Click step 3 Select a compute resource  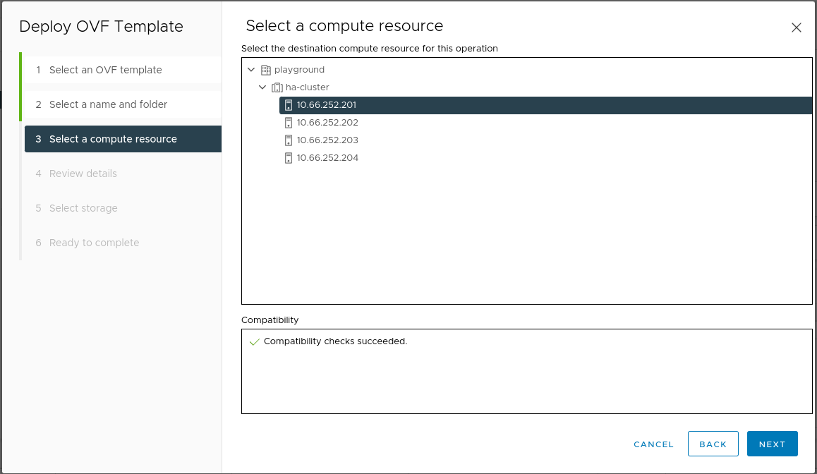tap(113, 139)
